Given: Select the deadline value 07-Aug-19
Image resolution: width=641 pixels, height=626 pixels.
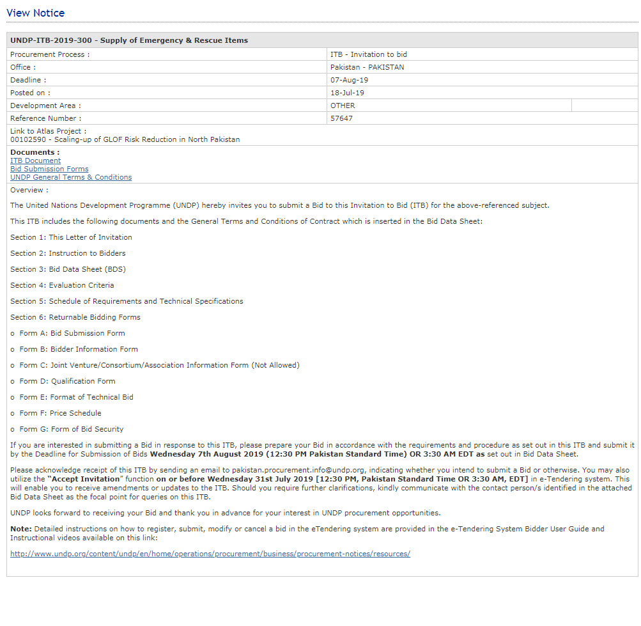Looking at the screenshot, I should coord(349,80).
